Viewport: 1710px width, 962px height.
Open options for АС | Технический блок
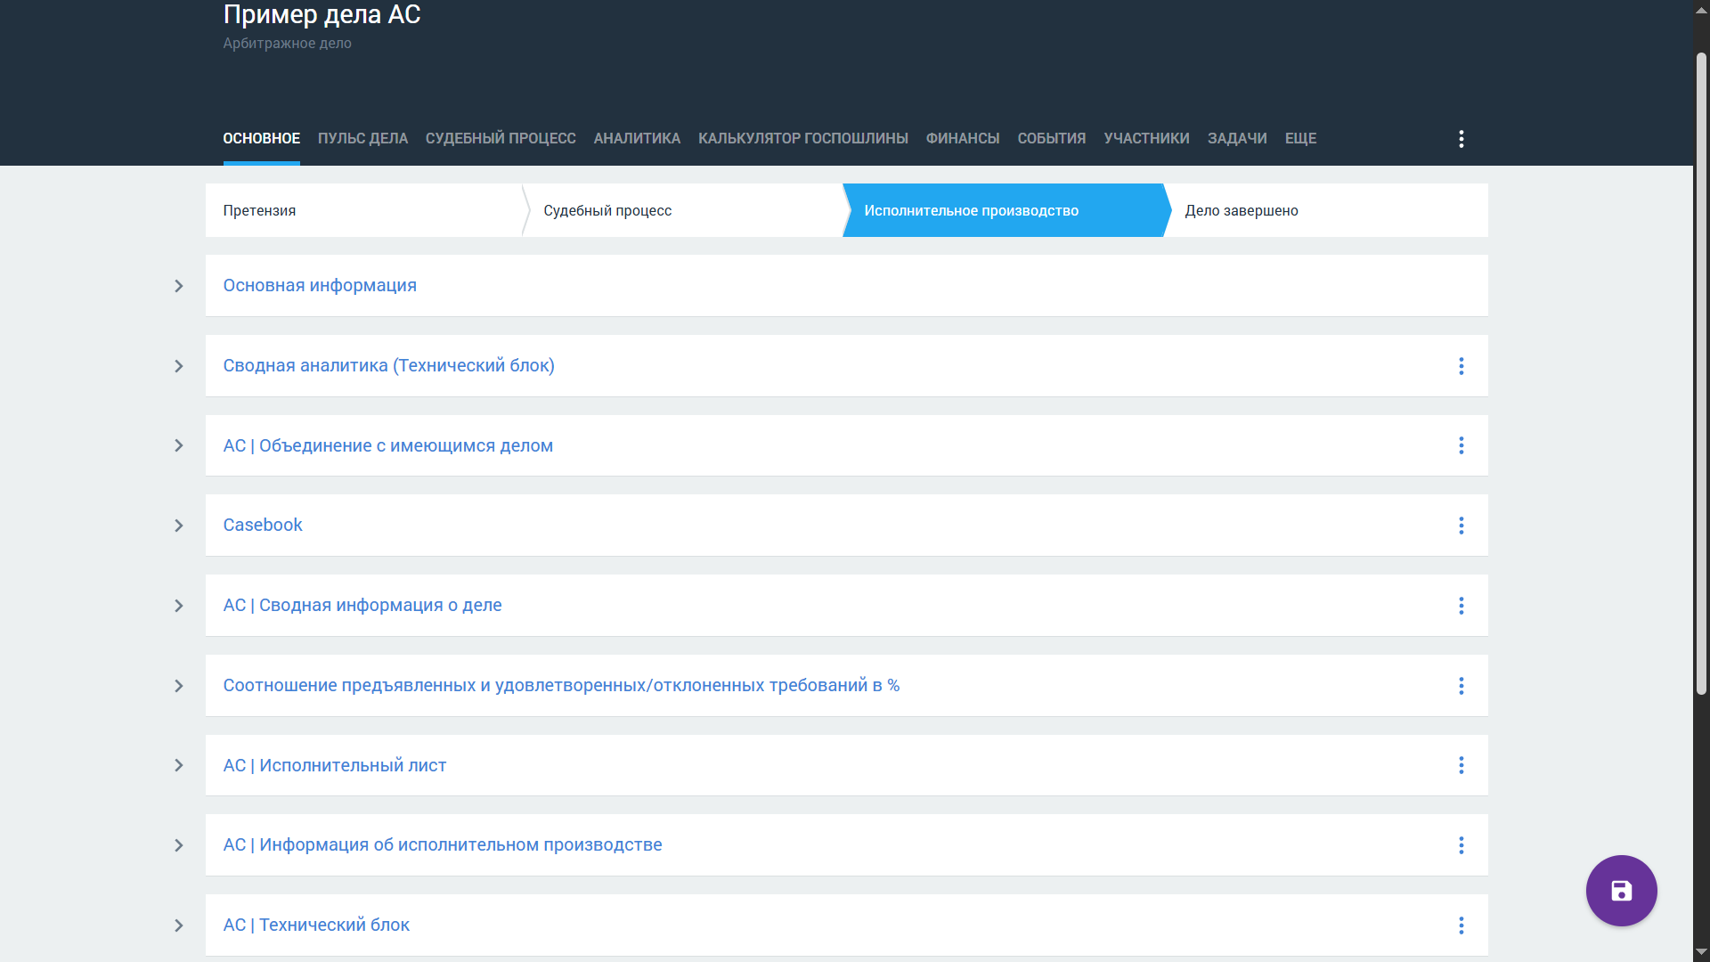point(1461,925)
